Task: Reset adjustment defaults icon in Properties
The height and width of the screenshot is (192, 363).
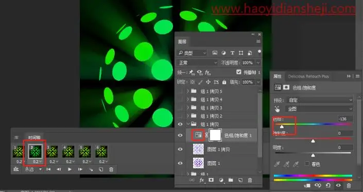Action: [x=328, y=185]
